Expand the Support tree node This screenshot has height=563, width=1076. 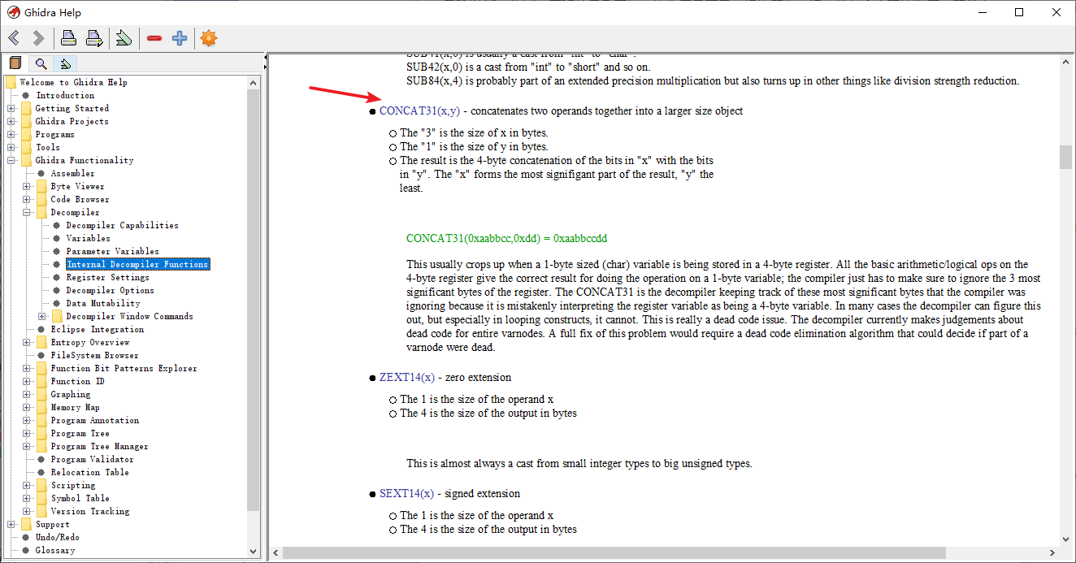11,524
